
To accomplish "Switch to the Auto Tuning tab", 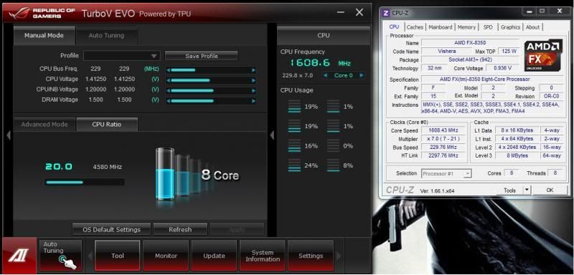I will click(x=106, y=35).
